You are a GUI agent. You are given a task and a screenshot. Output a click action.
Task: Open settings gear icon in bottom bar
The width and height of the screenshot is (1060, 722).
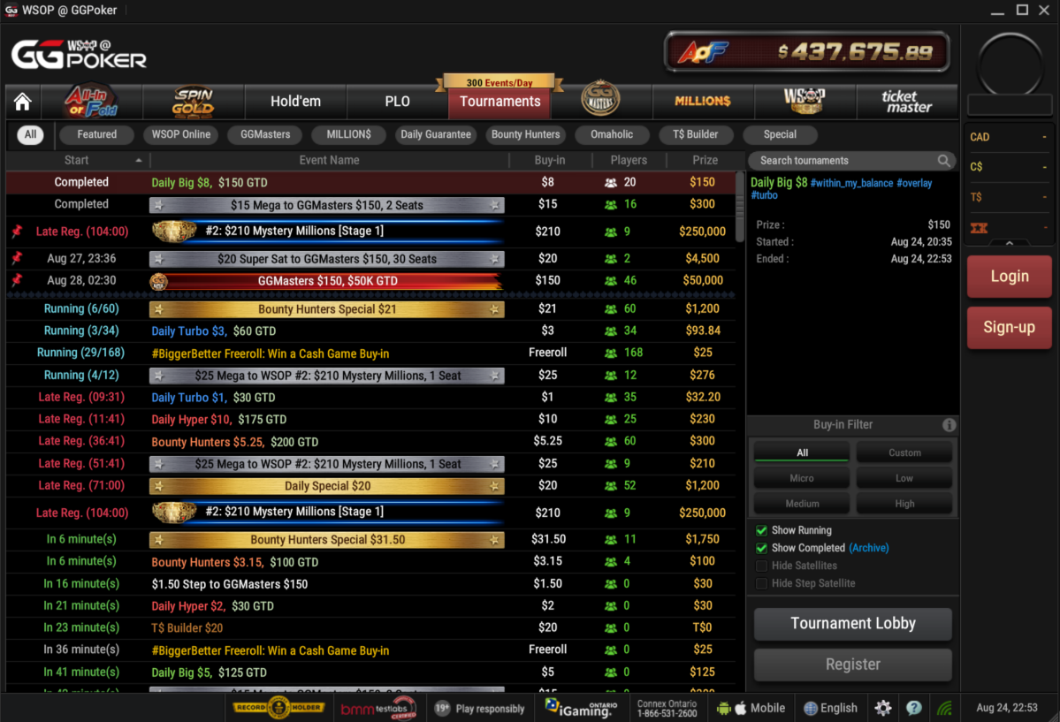tap(883, 708)
